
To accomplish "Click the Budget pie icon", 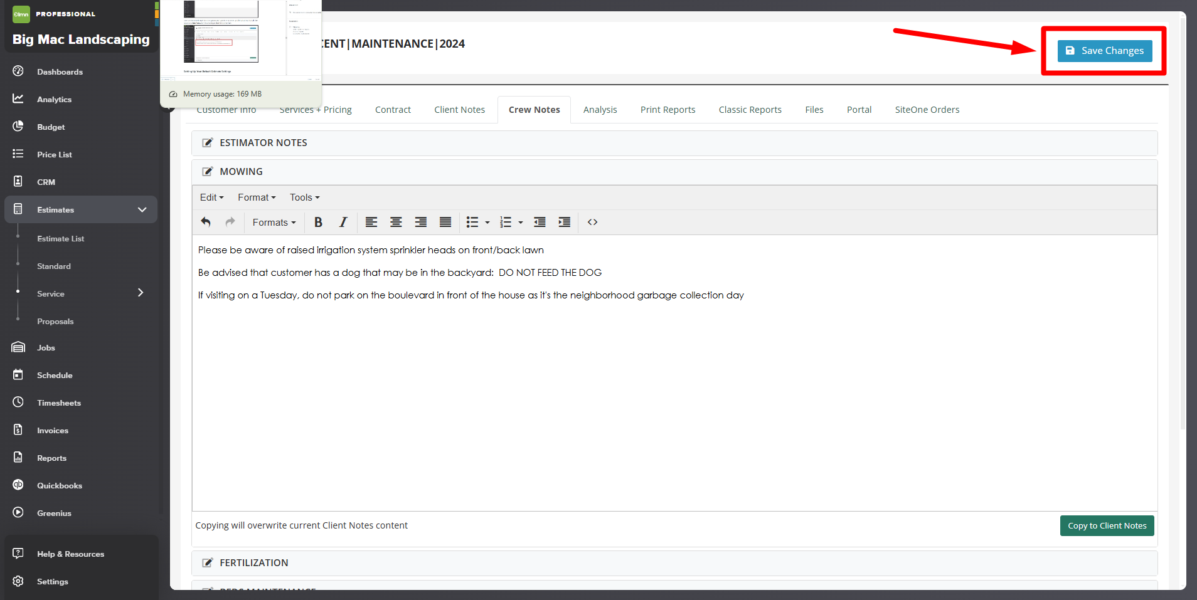I will click(18, 126).
